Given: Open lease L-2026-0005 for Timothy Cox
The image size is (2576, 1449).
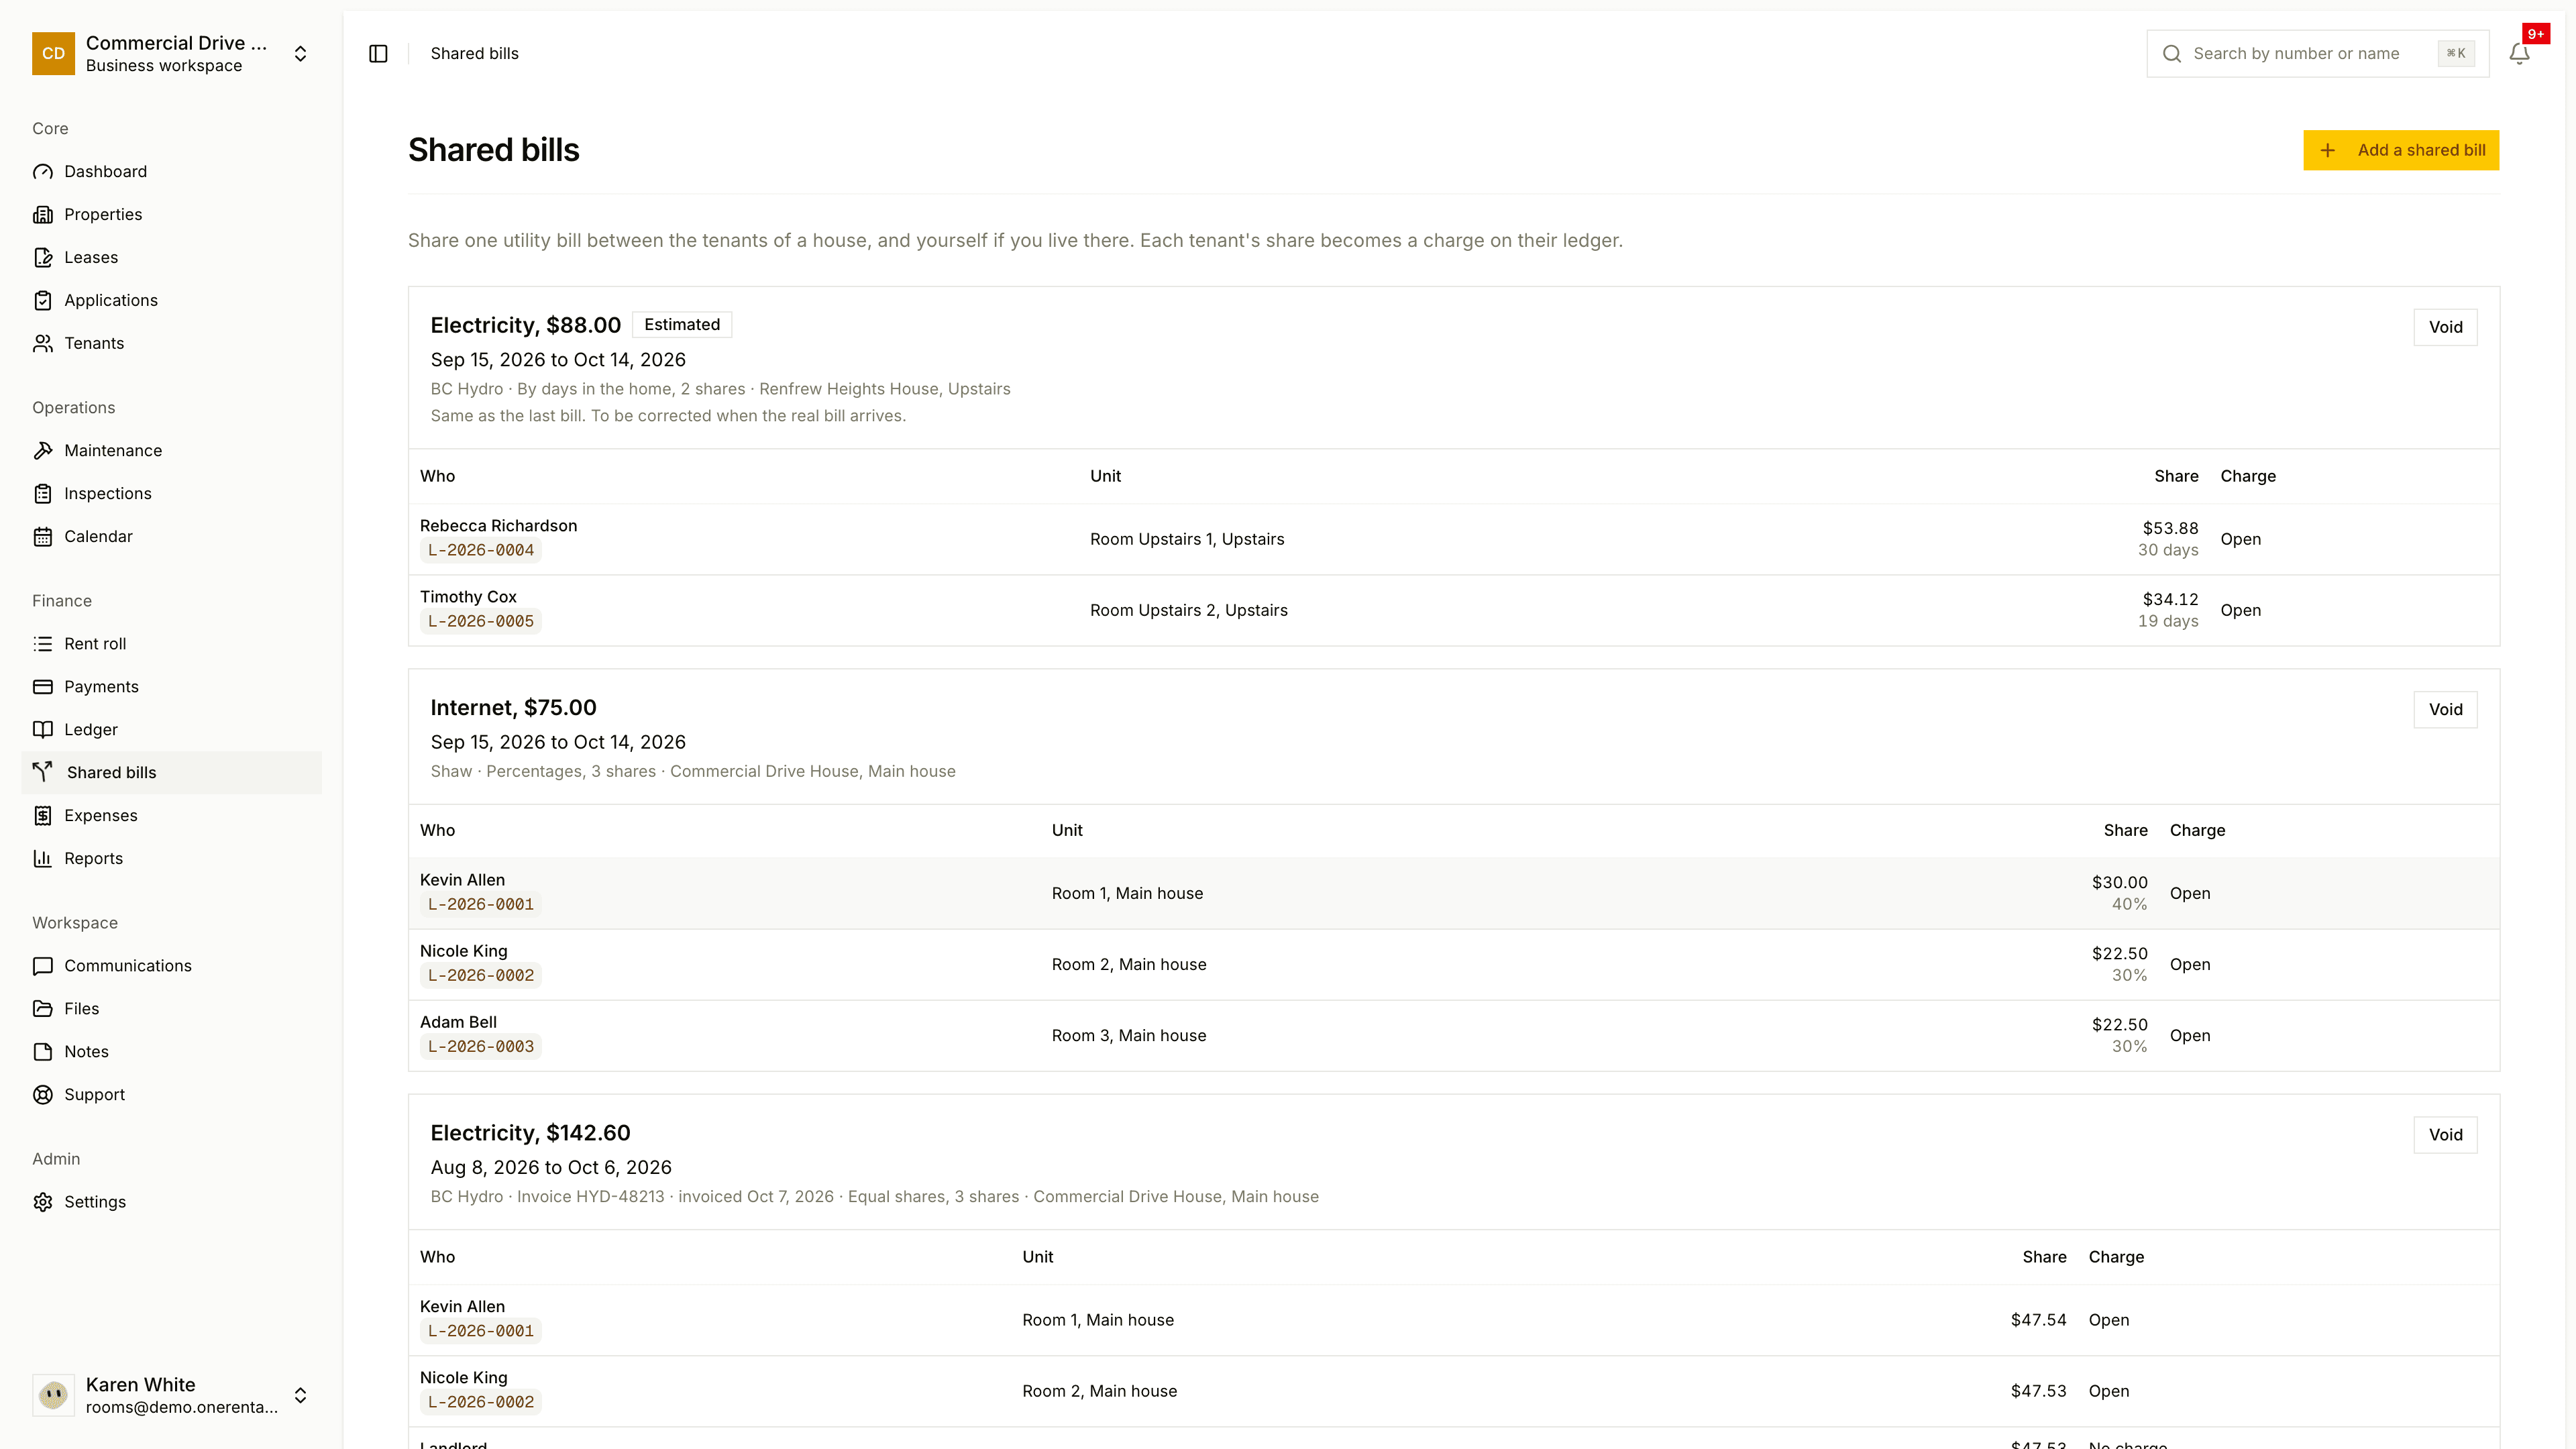Looking at the screenshot, I should pos(481,621).
